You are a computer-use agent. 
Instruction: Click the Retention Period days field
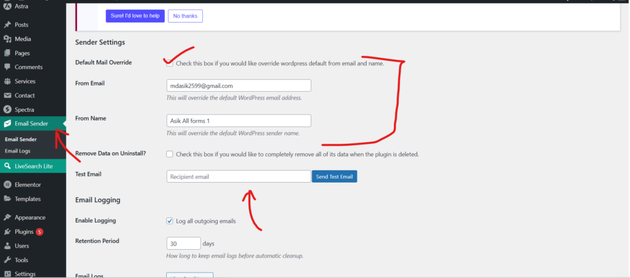(183, 244)
